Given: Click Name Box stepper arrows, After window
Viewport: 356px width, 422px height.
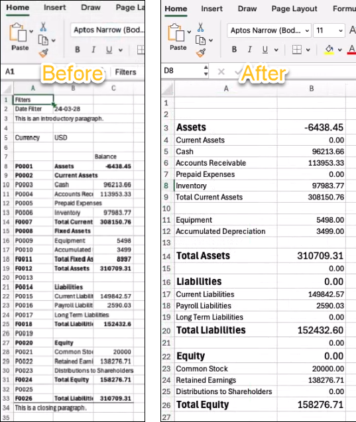Looking at the screenshot, I should click(206, 71).
